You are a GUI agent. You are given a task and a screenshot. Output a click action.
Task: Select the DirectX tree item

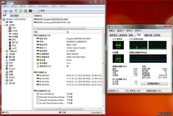point(12,69)
